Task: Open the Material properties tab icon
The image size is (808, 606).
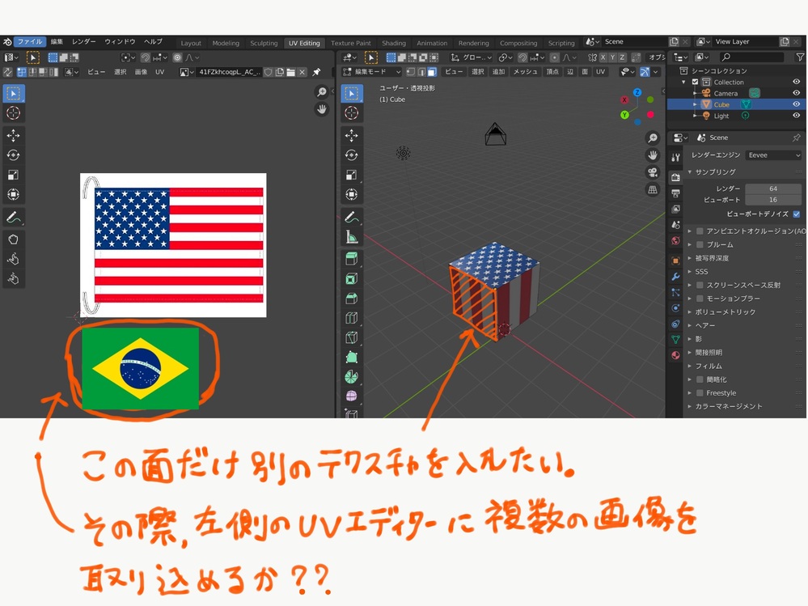Action: [675, 355]
